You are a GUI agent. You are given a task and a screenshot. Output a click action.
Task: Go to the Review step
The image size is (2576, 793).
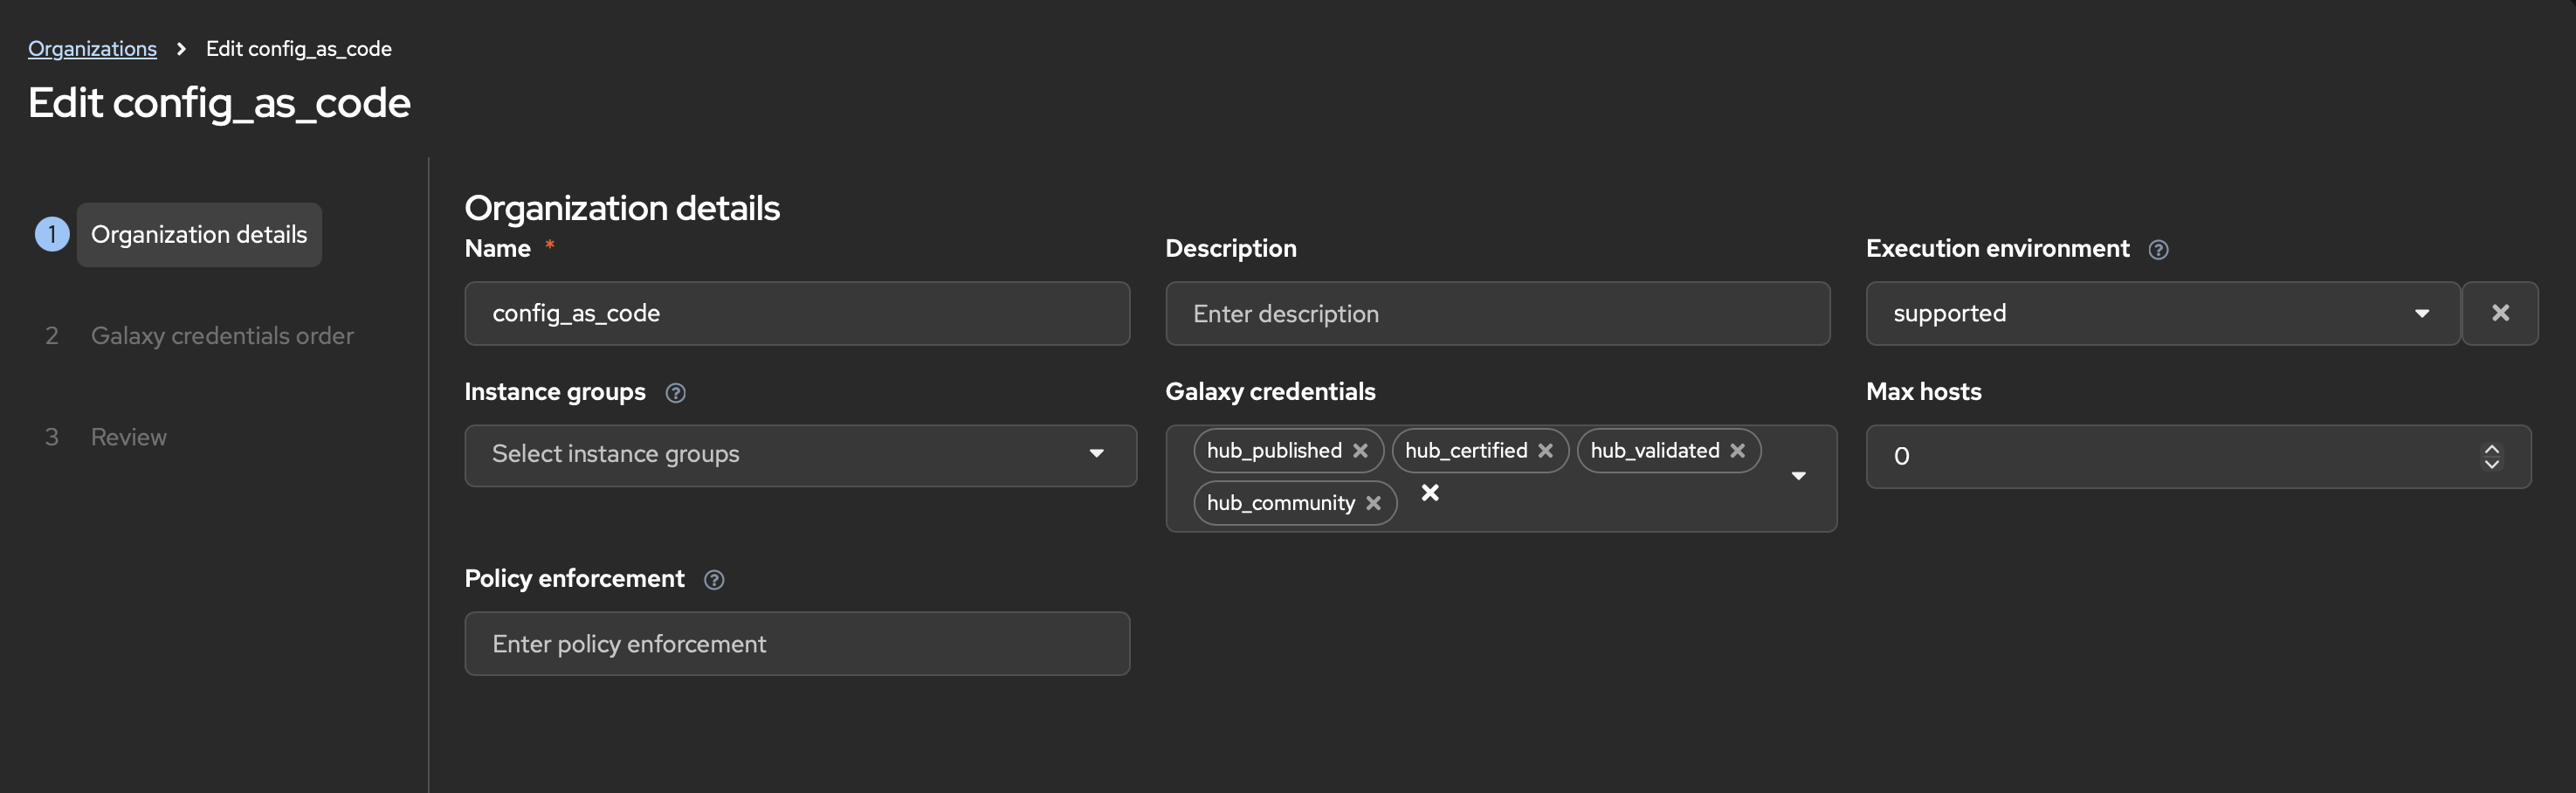(129, 437)
